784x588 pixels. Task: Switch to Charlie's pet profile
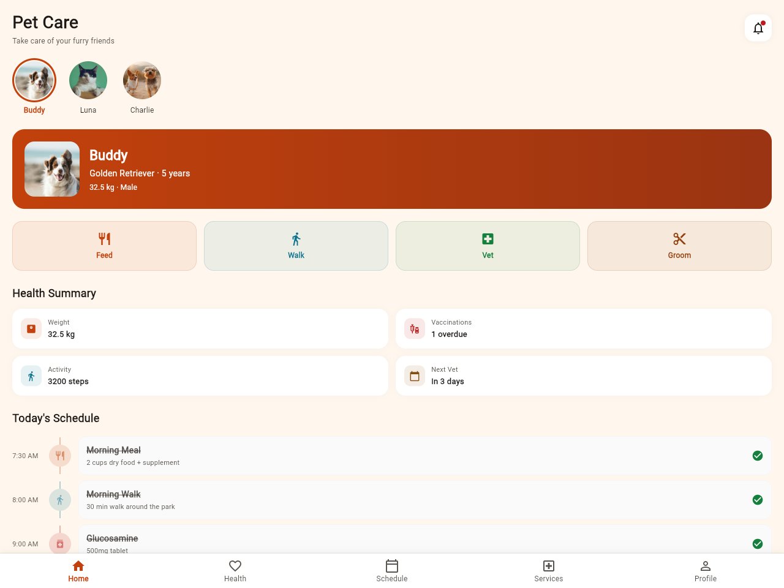pos(142,80)
